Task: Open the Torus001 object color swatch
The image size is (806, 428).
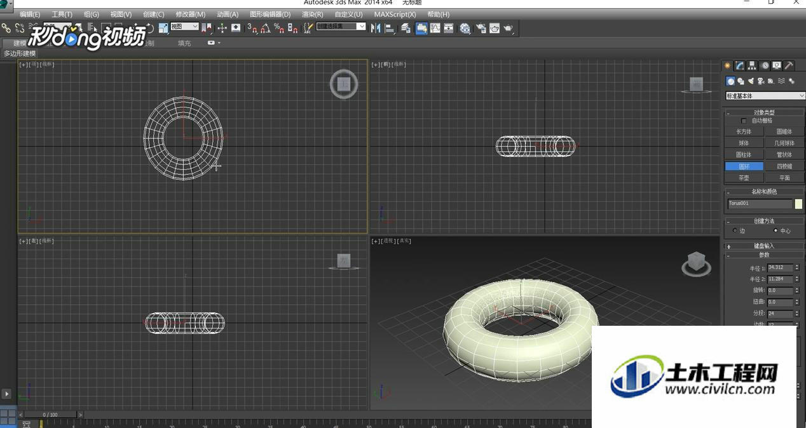Action: point(798,204)
